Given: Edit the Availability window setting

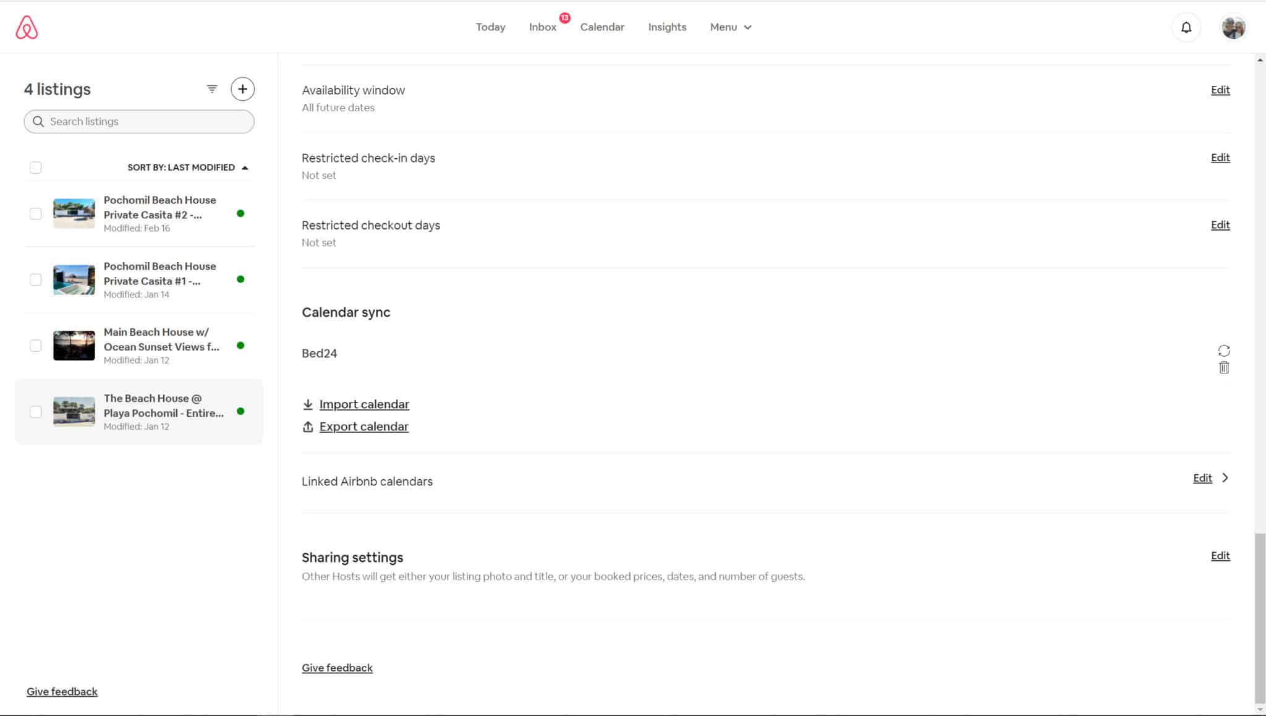Looking at the screenshot, I should click(x=1220, y=90).
